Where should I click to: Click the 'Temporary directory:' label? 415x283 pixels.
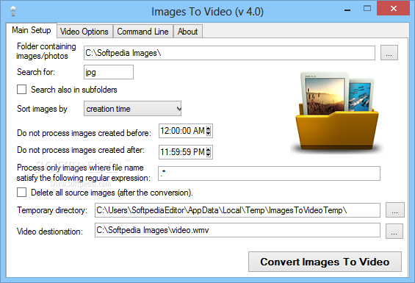click(52, 210)
